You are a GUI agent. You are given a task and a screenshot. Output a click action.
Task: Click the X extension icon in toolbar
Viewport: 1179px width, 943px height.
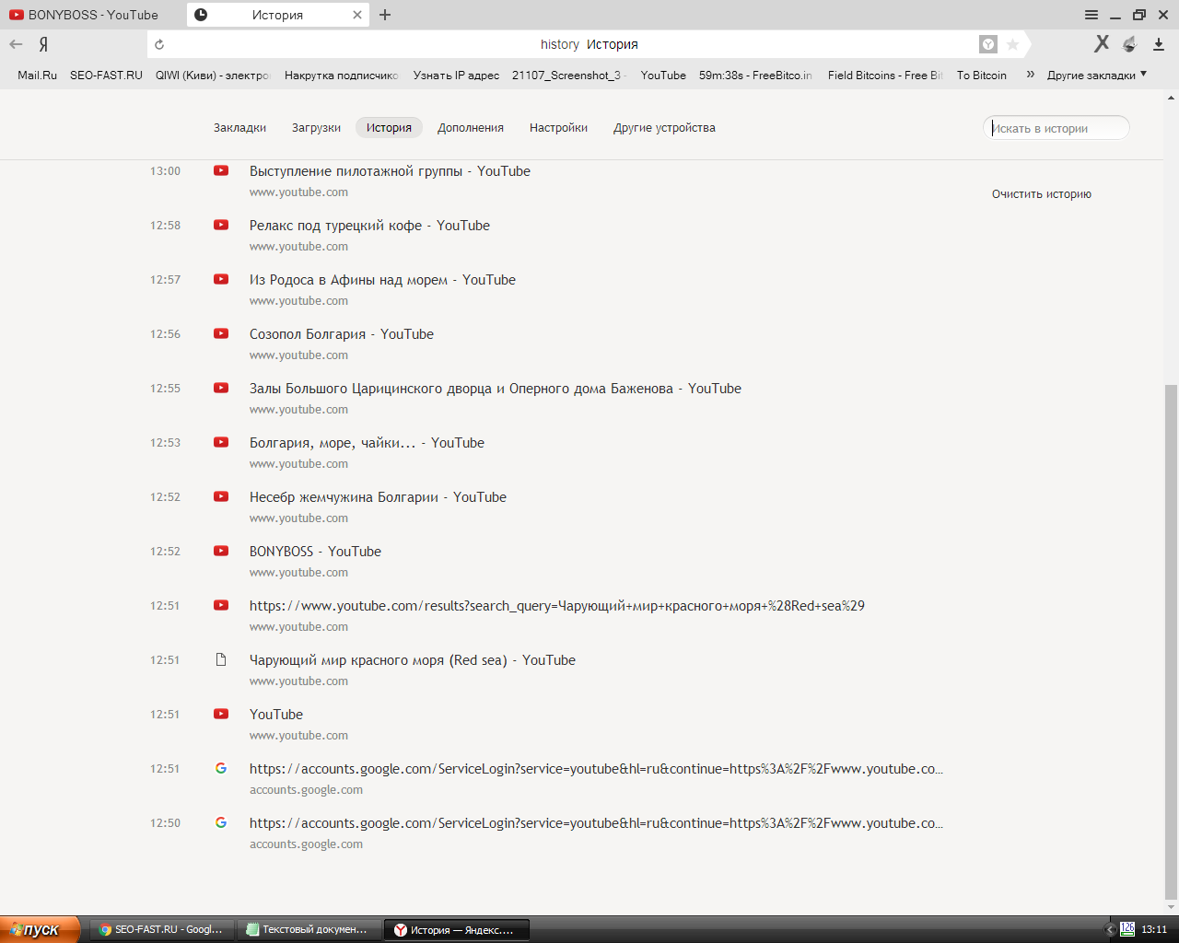click(1102, 44)
